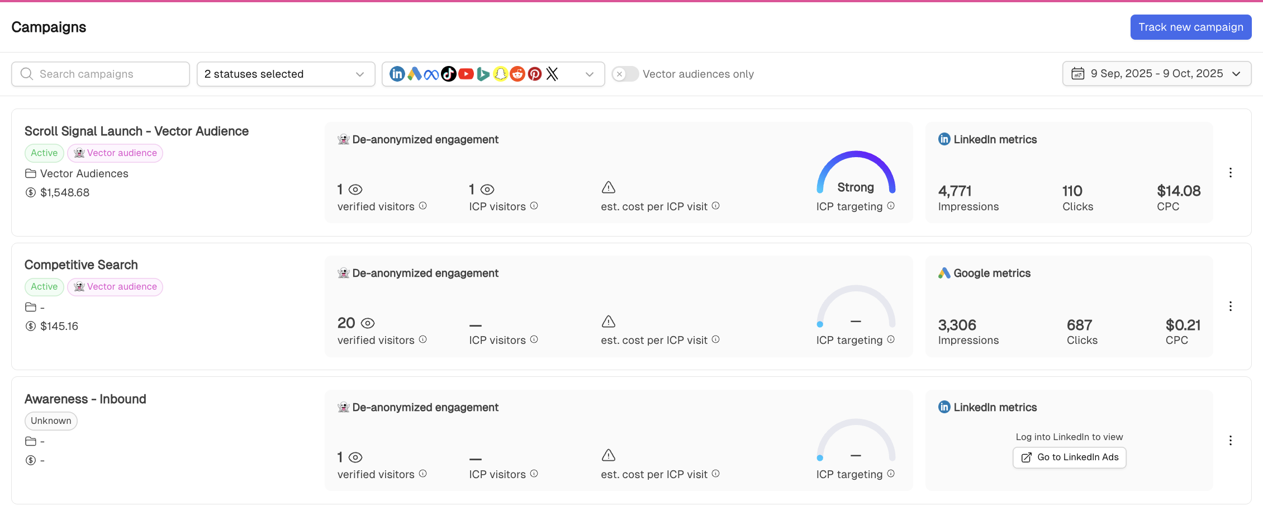The height and width of the screenshot is (510, 1263).
Task: Click Active badge on Scroll Signal Launch
Action: click(44, 153)
